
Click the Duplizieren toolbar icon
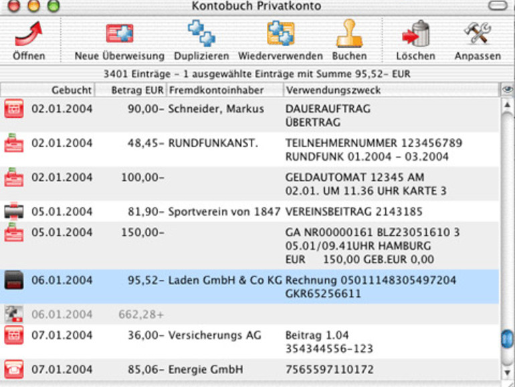(201, 33)
